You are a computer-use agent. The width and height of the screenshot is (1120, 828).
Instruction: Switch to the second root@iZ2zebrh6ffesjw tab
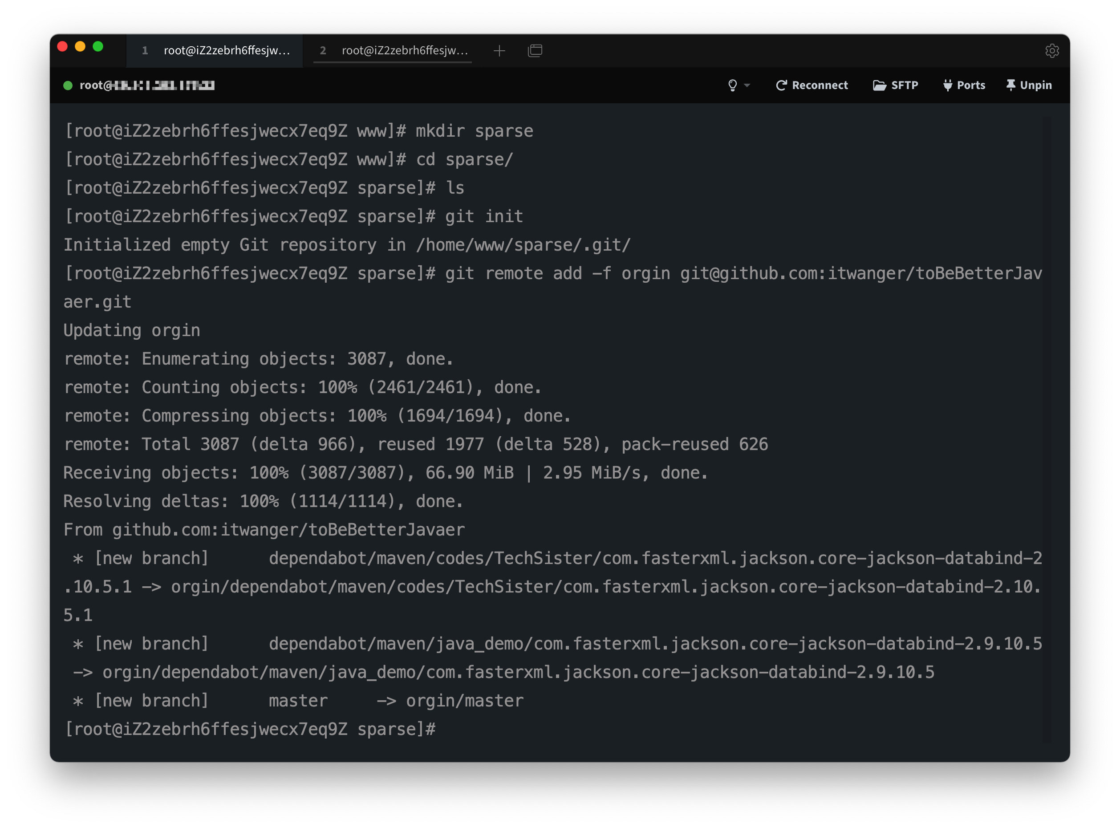tap(394, 51)
